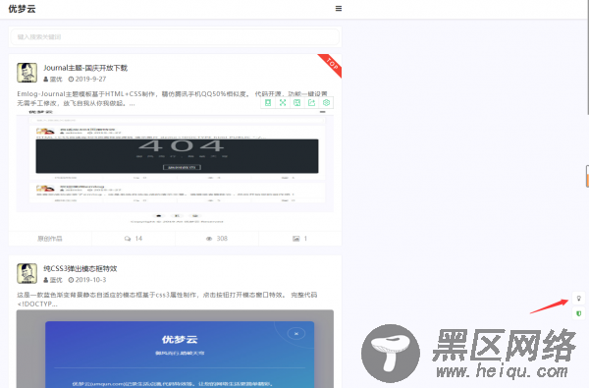Click the green fullscreen expand icon
The width and height of the screenshot is (589, 388).
click(283, 102)
